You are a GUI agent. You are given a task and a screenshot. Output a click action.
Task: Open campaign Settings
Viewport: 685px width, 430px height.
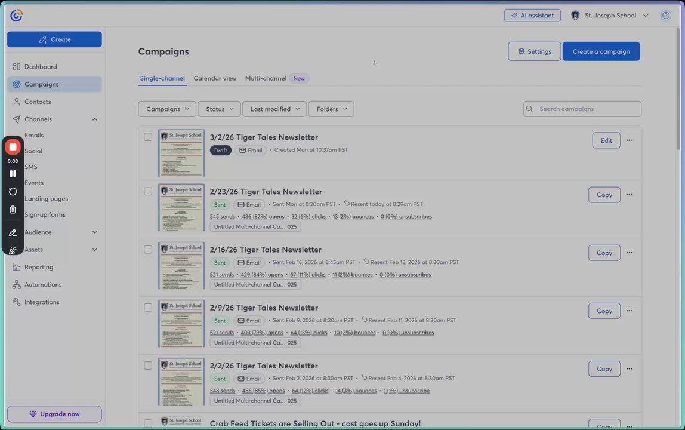(x=534, y=51)
